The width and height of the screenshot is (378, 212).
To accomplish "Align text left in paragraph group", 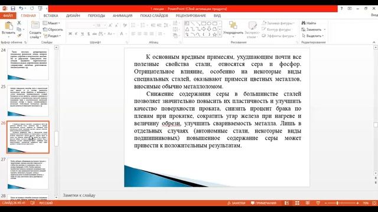I will click(133, 34).
